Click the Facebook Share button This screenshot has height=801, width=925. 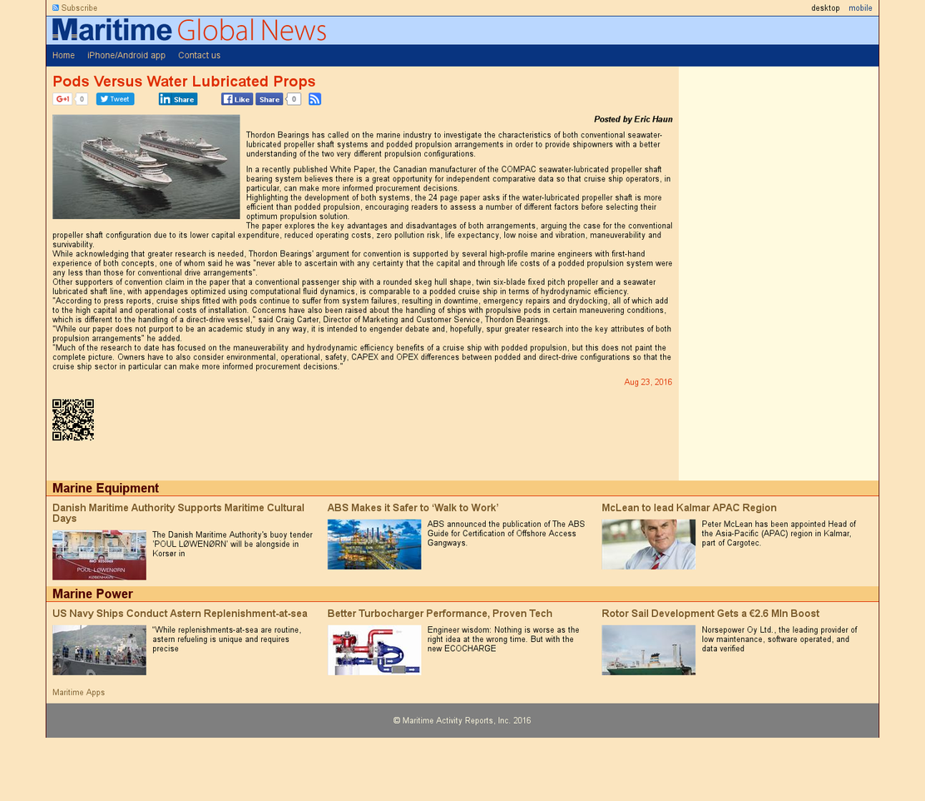click(269, 99)
